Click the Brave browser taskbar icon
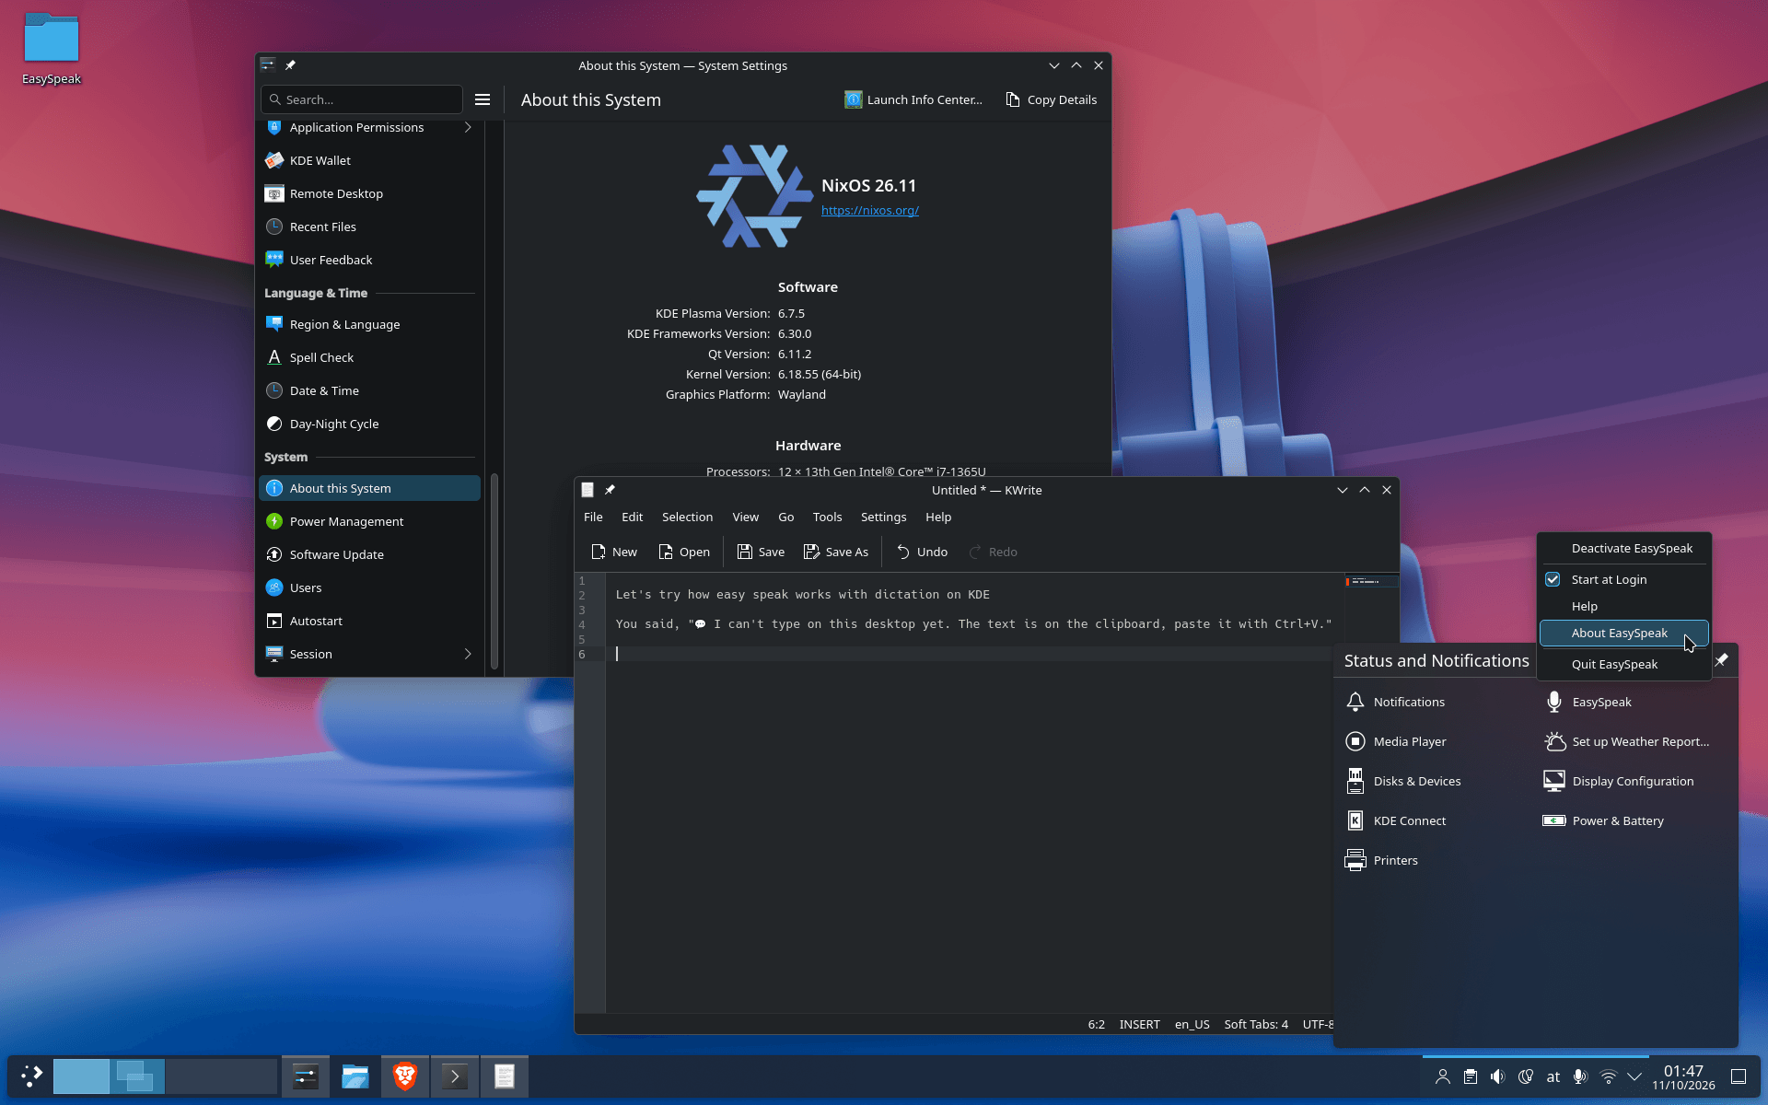The width and height of the screenshot is (1768, 1105). coord(405,1076)
